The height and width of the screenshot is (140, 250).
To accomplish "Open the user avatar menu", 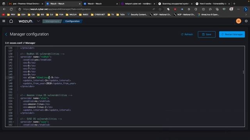I will tap(239, 21).
